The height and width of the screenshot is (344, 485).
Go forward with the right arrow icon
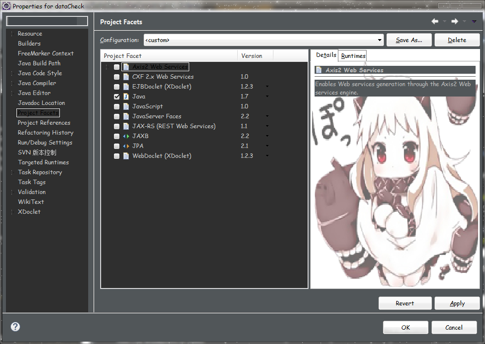pyautogui.click(x=455, y=21)
